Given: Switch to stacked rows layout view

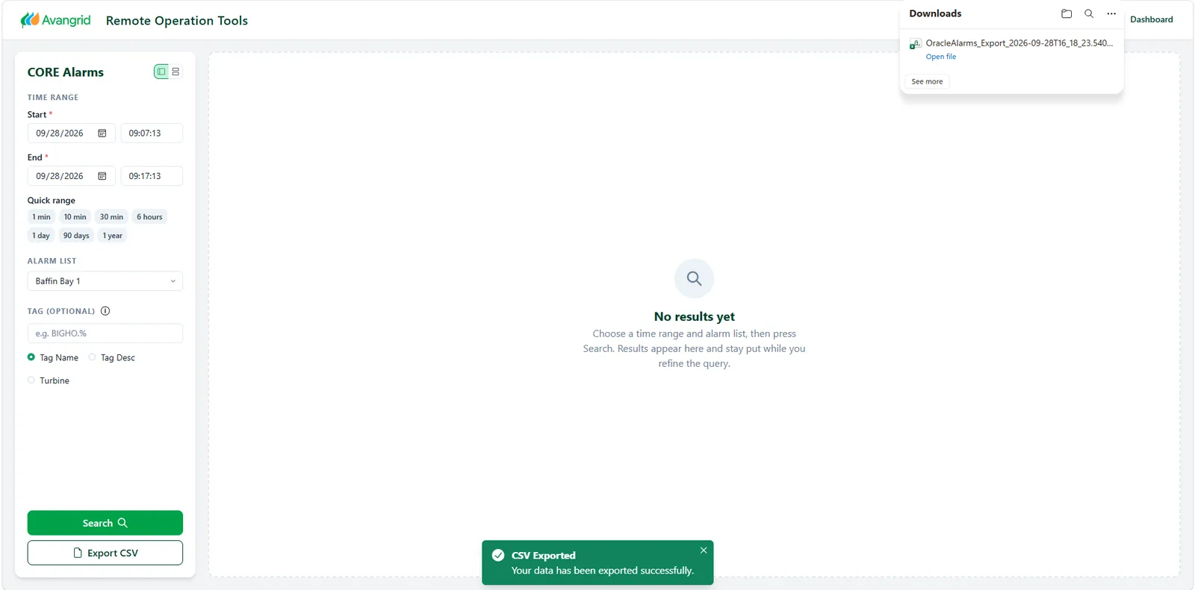Looking at the screenshot, I should (176, 72).
